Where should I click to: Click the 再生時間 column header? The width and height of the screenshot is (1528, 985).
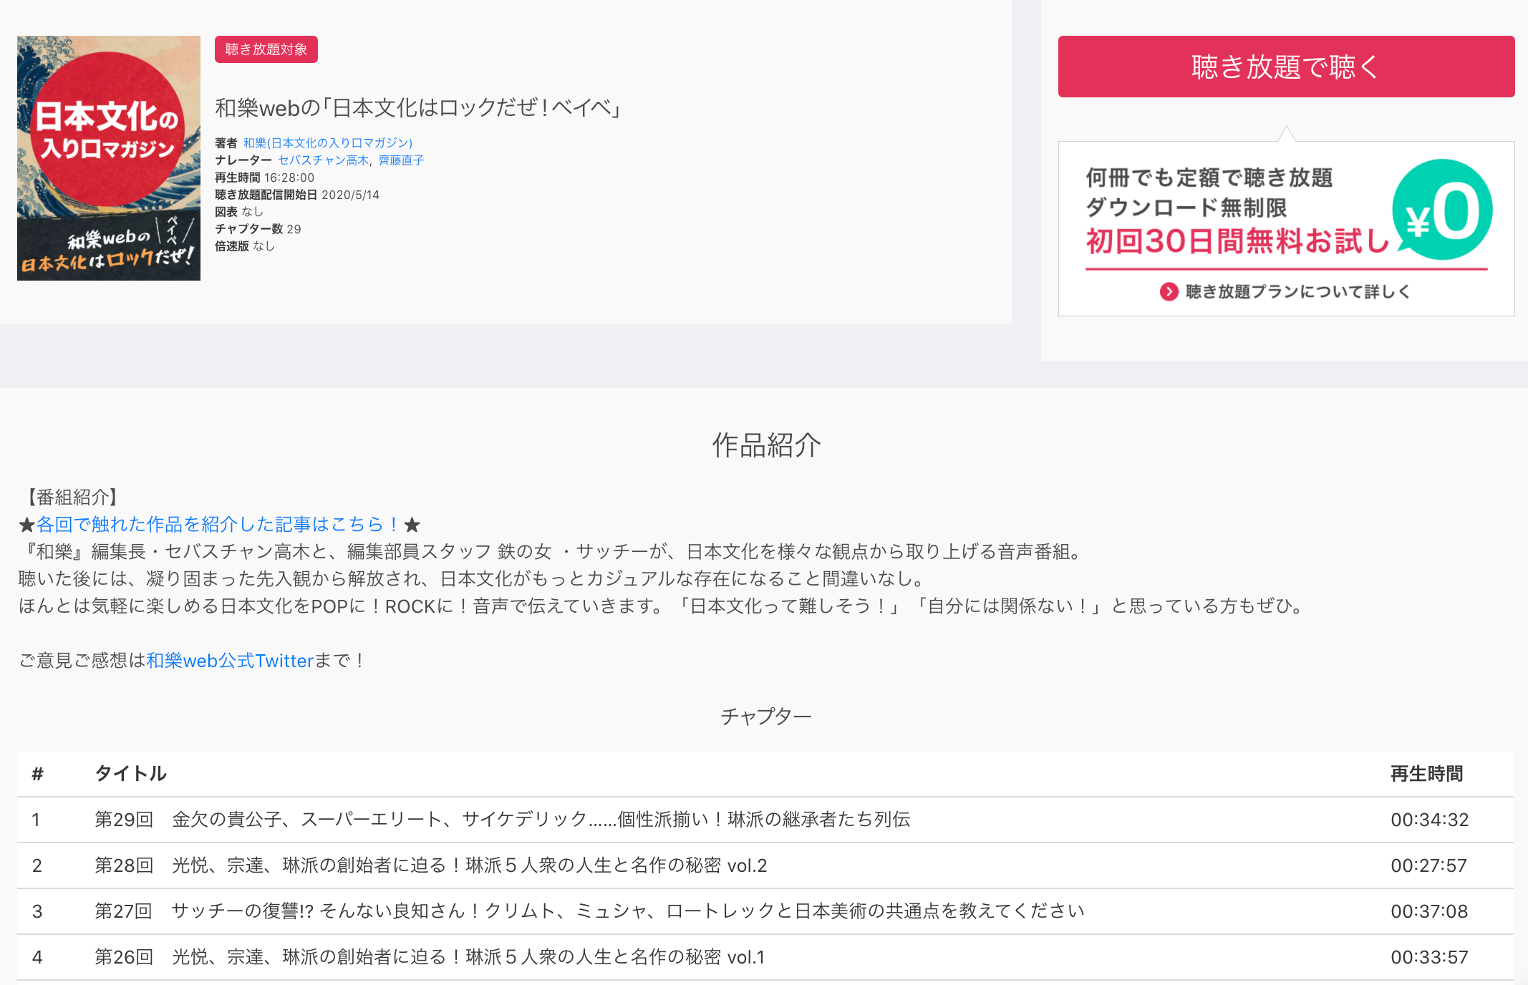1426,773
